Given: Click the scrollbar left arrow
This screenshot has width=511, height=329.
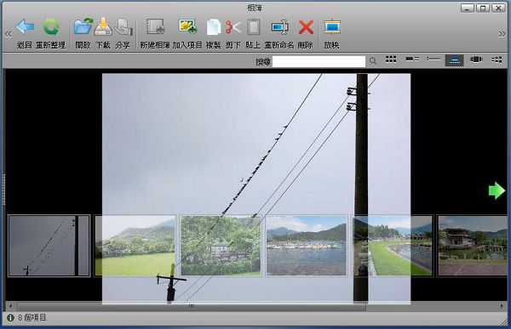Looking at the screenshot, I should (x=10, y=306).
